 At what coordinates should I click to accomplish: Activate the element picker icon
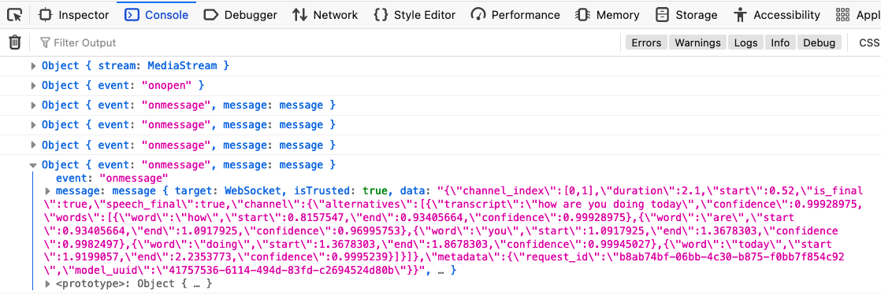(15, 15)
